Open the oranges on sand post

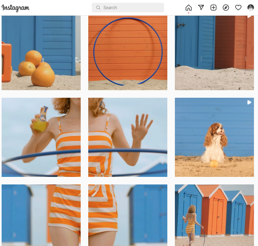click(x=41, y=53)
